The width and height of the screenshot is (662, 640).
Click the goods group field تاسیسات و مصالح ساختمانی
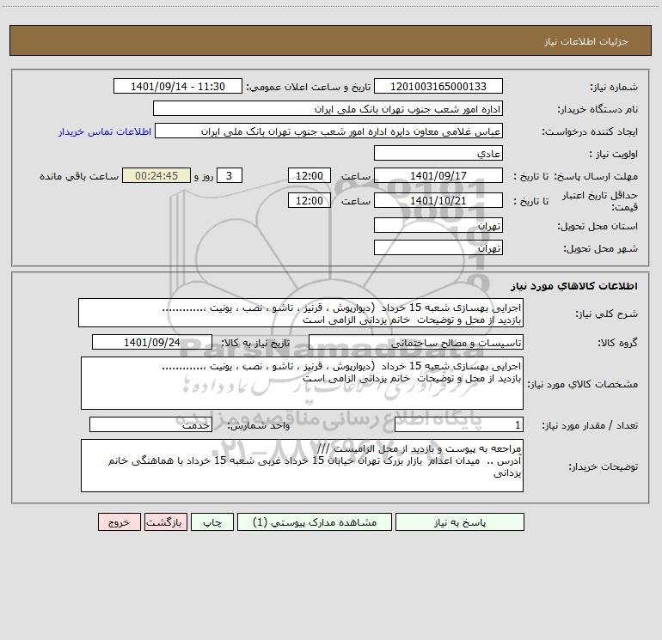(x=416, y=342)
